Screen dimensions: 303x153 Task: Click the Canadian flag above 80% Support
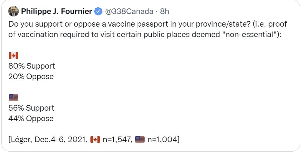point(13,55)
